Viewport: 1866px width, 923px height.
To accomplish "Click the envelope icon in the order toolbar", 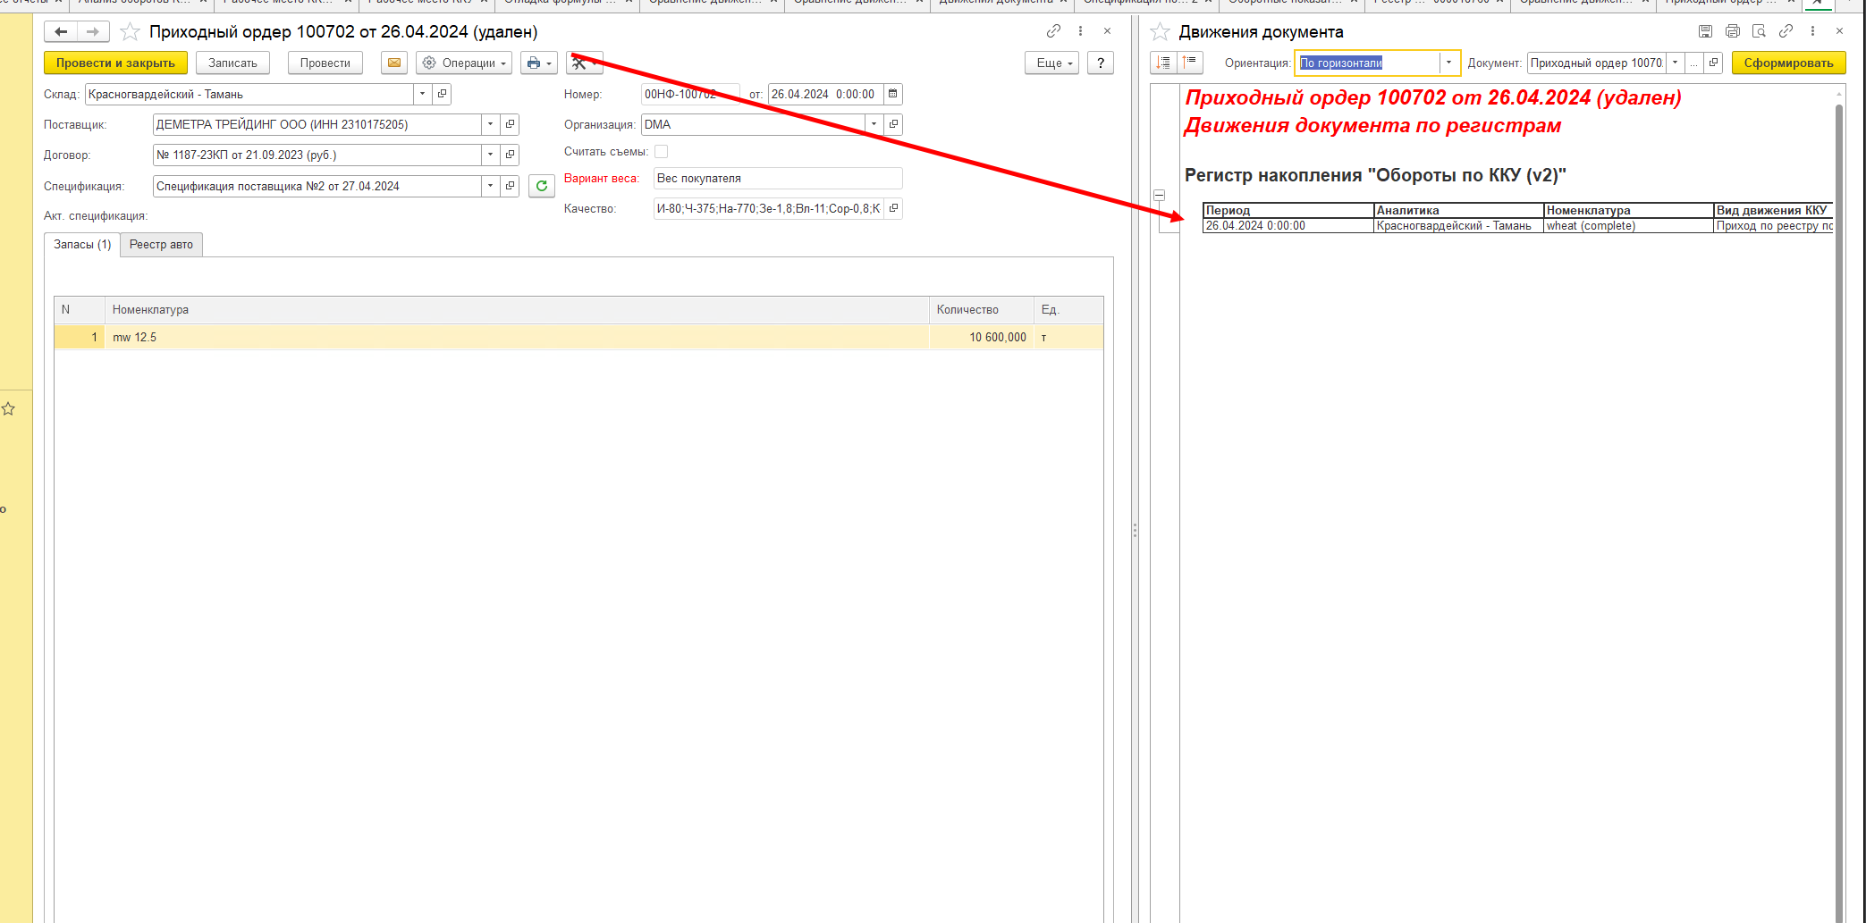I will (x=393, y=63).
